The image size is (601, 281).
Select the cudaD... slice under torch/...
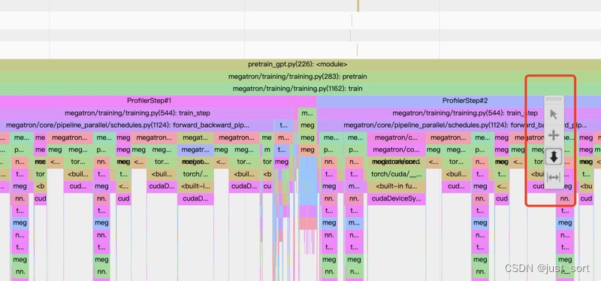(195, 199)
